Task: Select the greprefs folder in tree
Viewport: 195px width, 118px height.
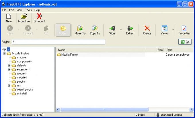Action: click(22, 73)
